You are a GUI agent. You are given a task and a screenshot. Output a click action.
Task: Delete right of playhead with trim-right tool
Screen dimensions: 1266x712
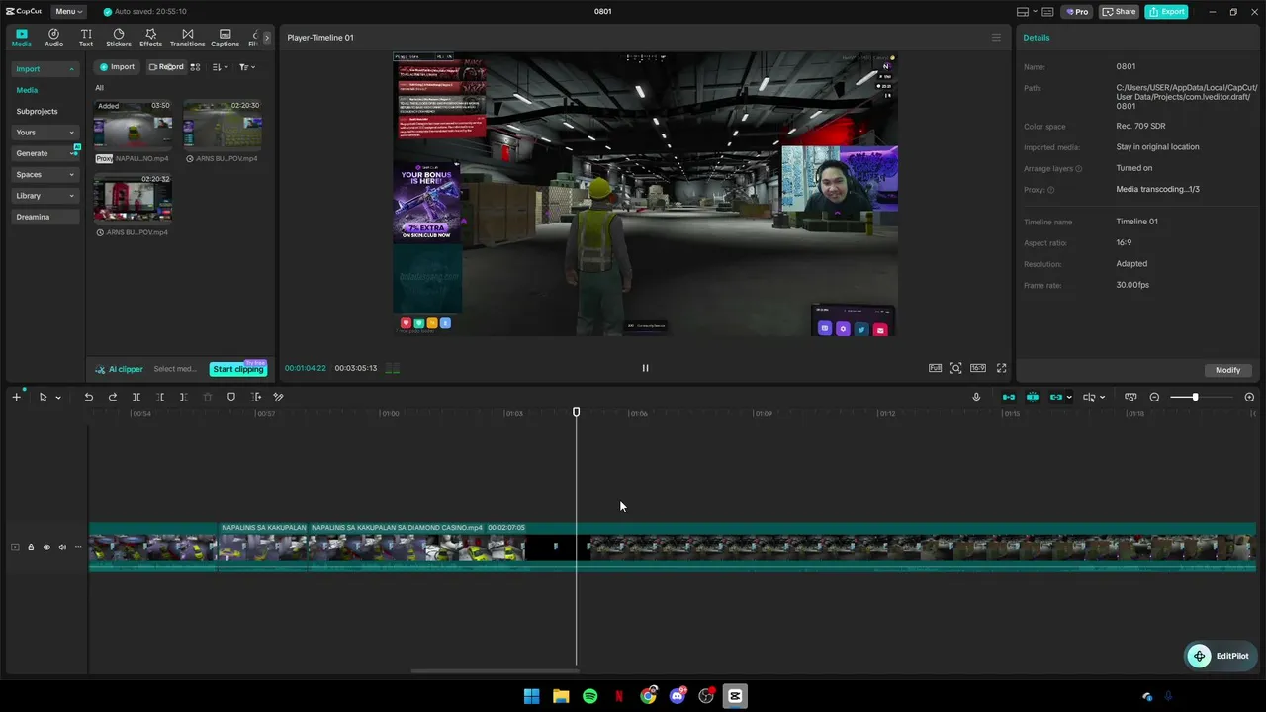(184, 397)
